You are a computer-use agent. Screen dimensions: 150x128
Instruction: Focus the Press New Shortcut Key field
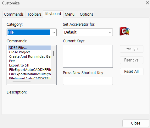point(88,81)
